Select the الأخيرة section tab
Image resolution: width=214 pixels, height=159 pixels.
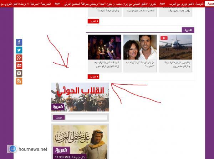188,30
